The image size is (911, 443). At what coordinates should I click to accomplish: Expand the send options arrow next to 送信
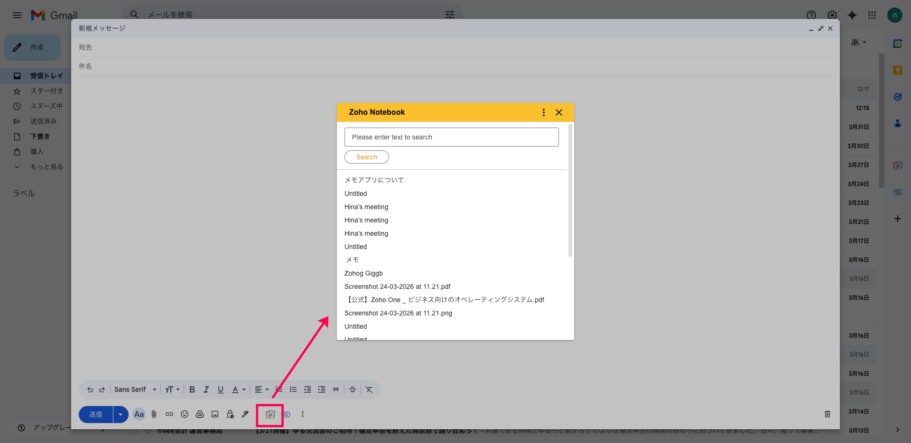(121, 414)
